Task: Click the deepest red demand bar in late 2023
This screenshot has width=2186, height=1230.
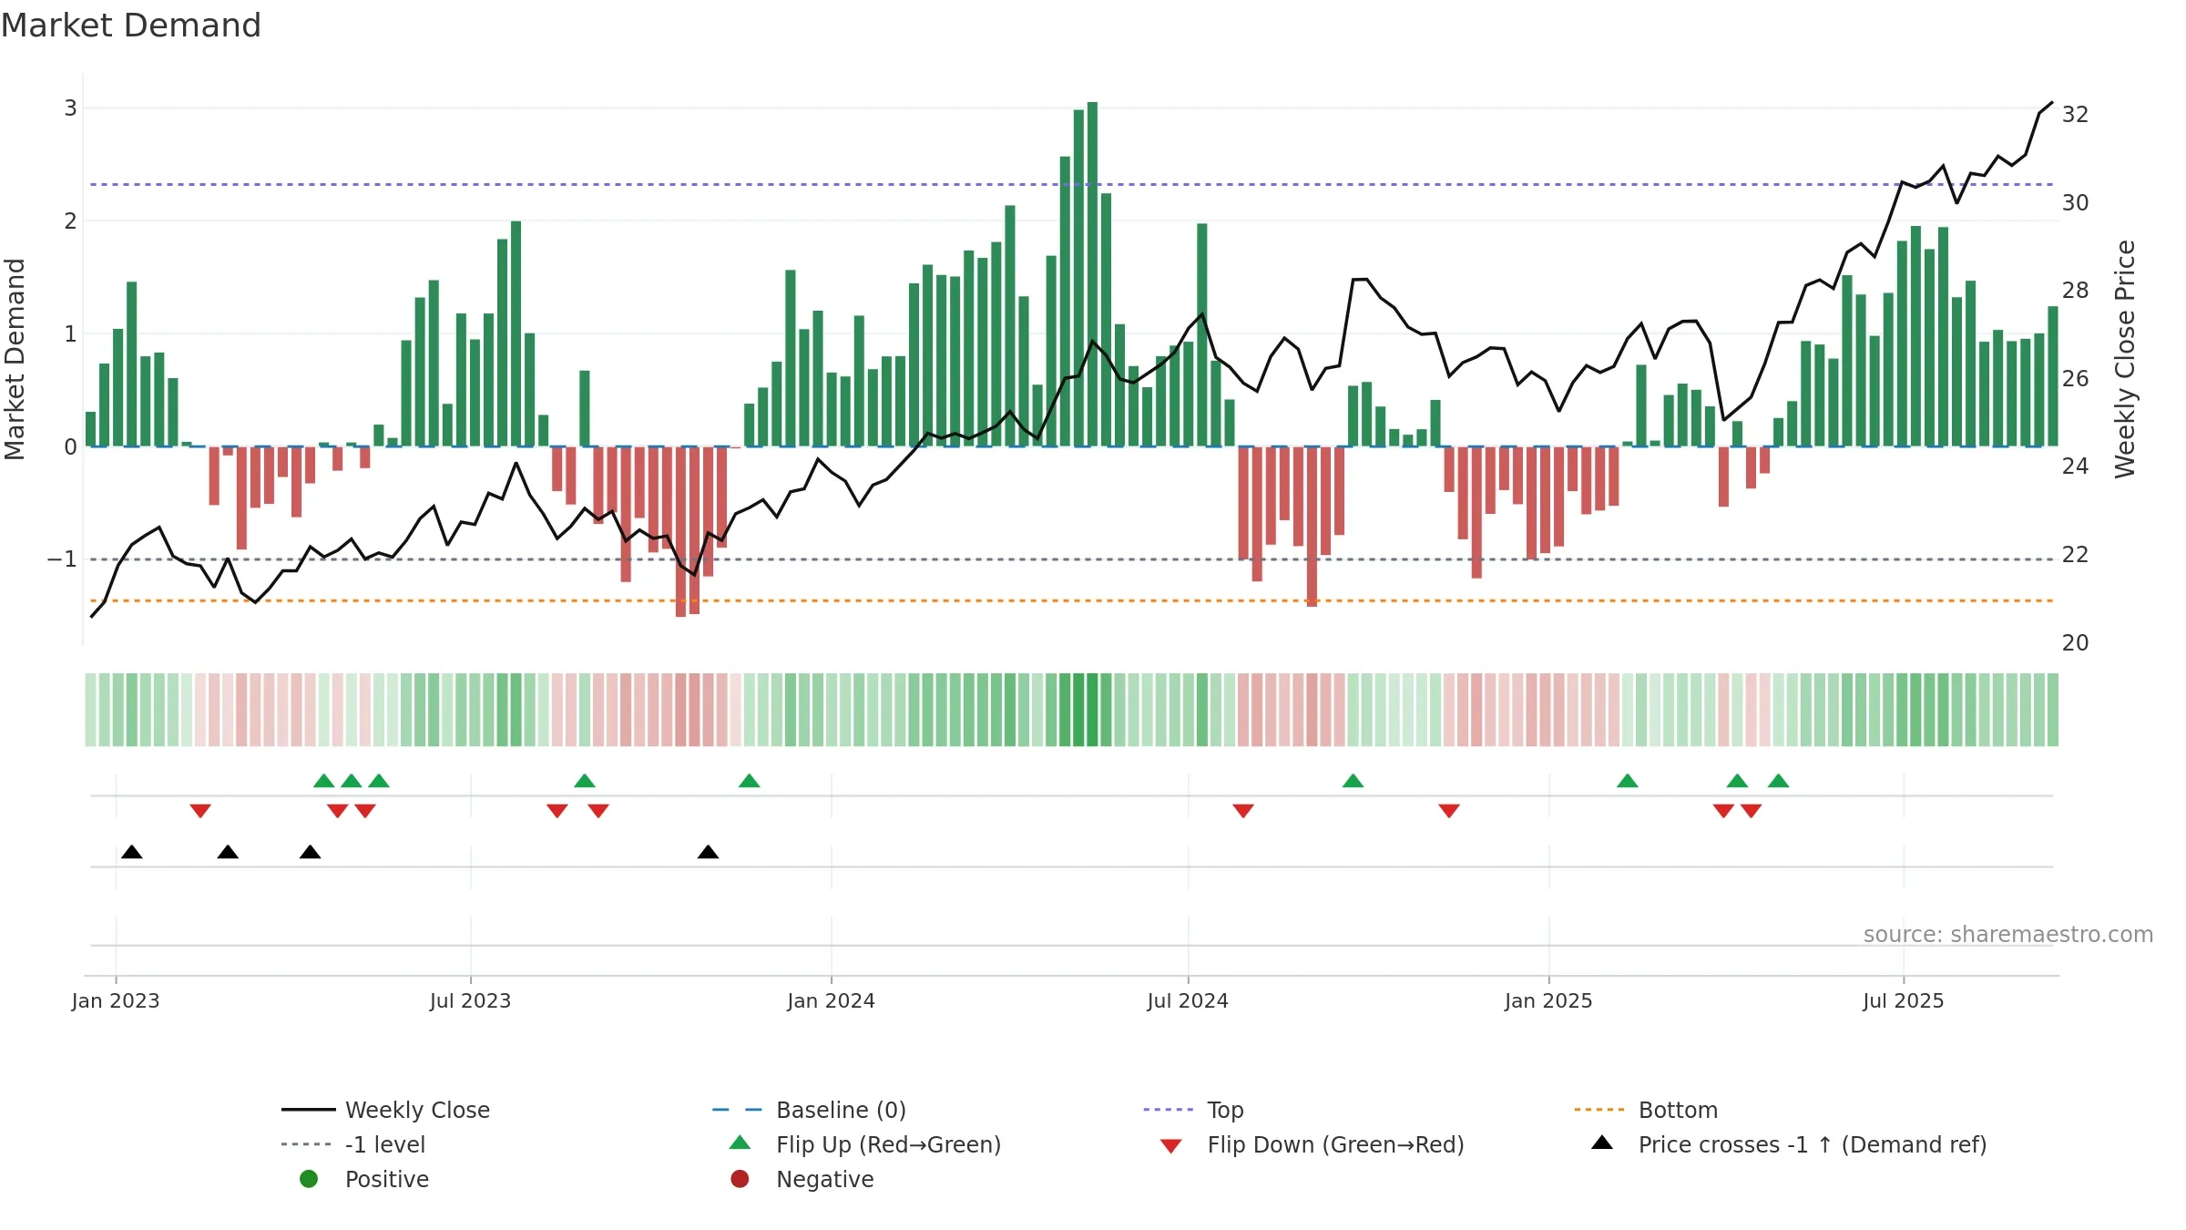Action: pyautogui.click(x=680, y=532)
